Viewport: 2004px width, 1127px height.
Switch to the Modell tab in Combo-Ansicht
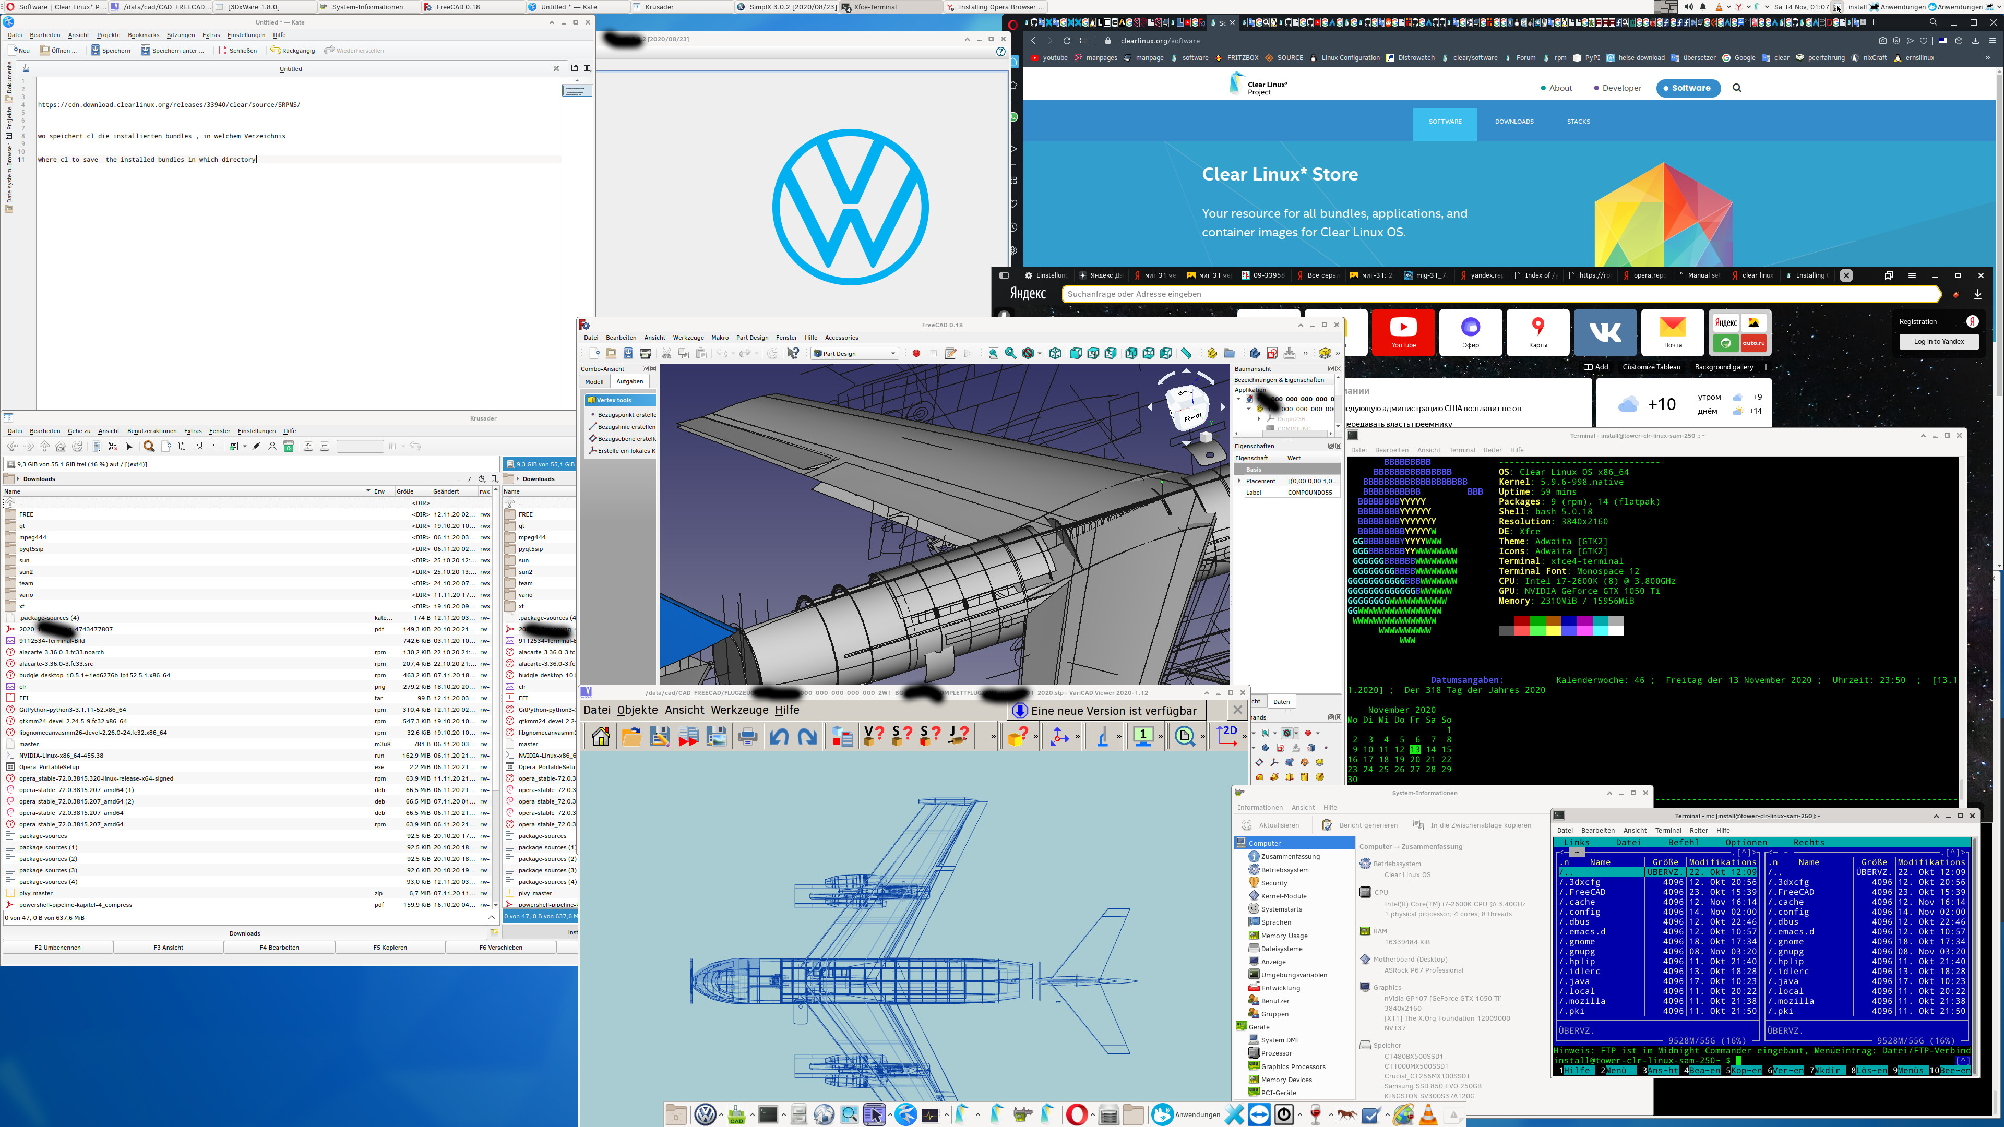click(594, 381)
